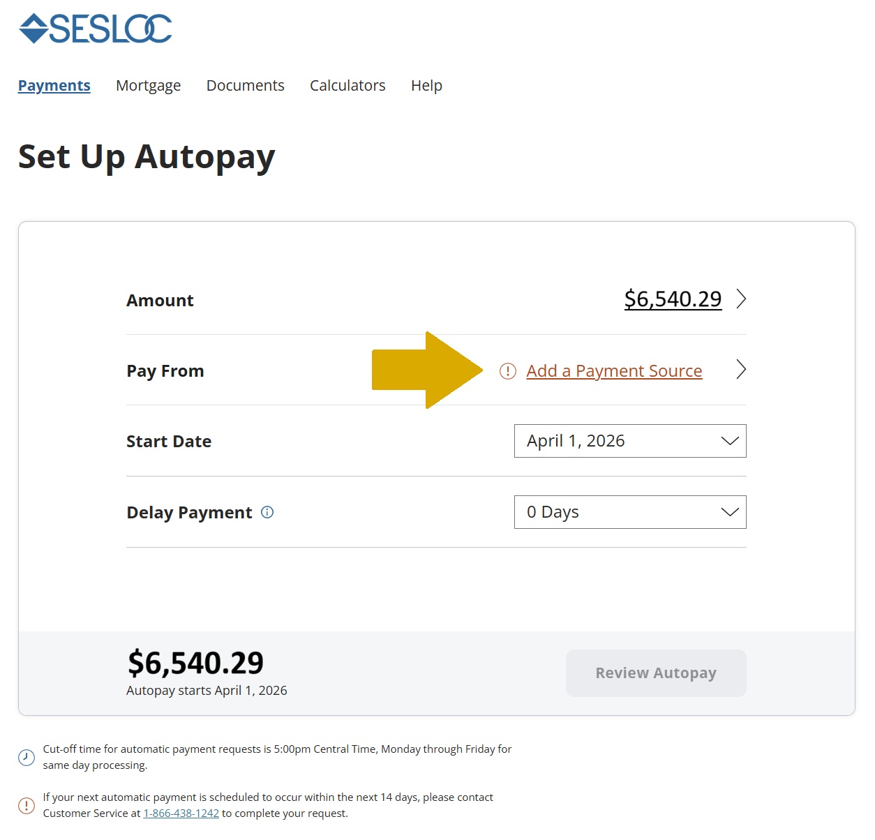Click the 1-866-438-1242 phone link
The height and width of the screenshot is (840, 875).
click(181, 813)
